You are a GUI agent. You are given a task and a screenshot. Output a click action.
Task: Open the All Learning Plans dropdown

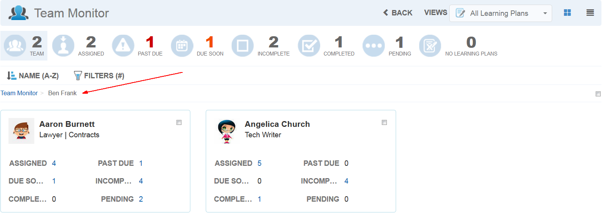pos(500,13)
